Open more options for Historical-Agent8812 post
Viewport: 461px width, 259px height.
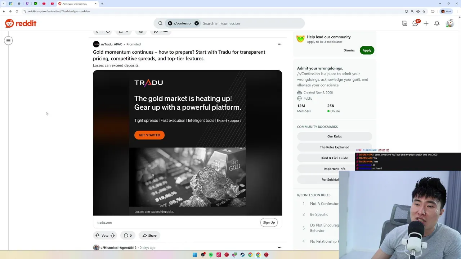point(279,247)
